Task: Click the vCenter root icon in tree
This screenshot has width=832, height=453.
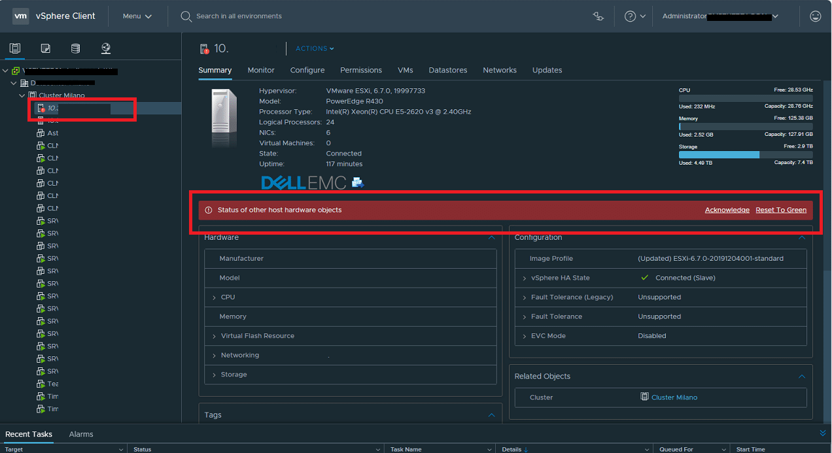Action: click(x=15, y=71)
